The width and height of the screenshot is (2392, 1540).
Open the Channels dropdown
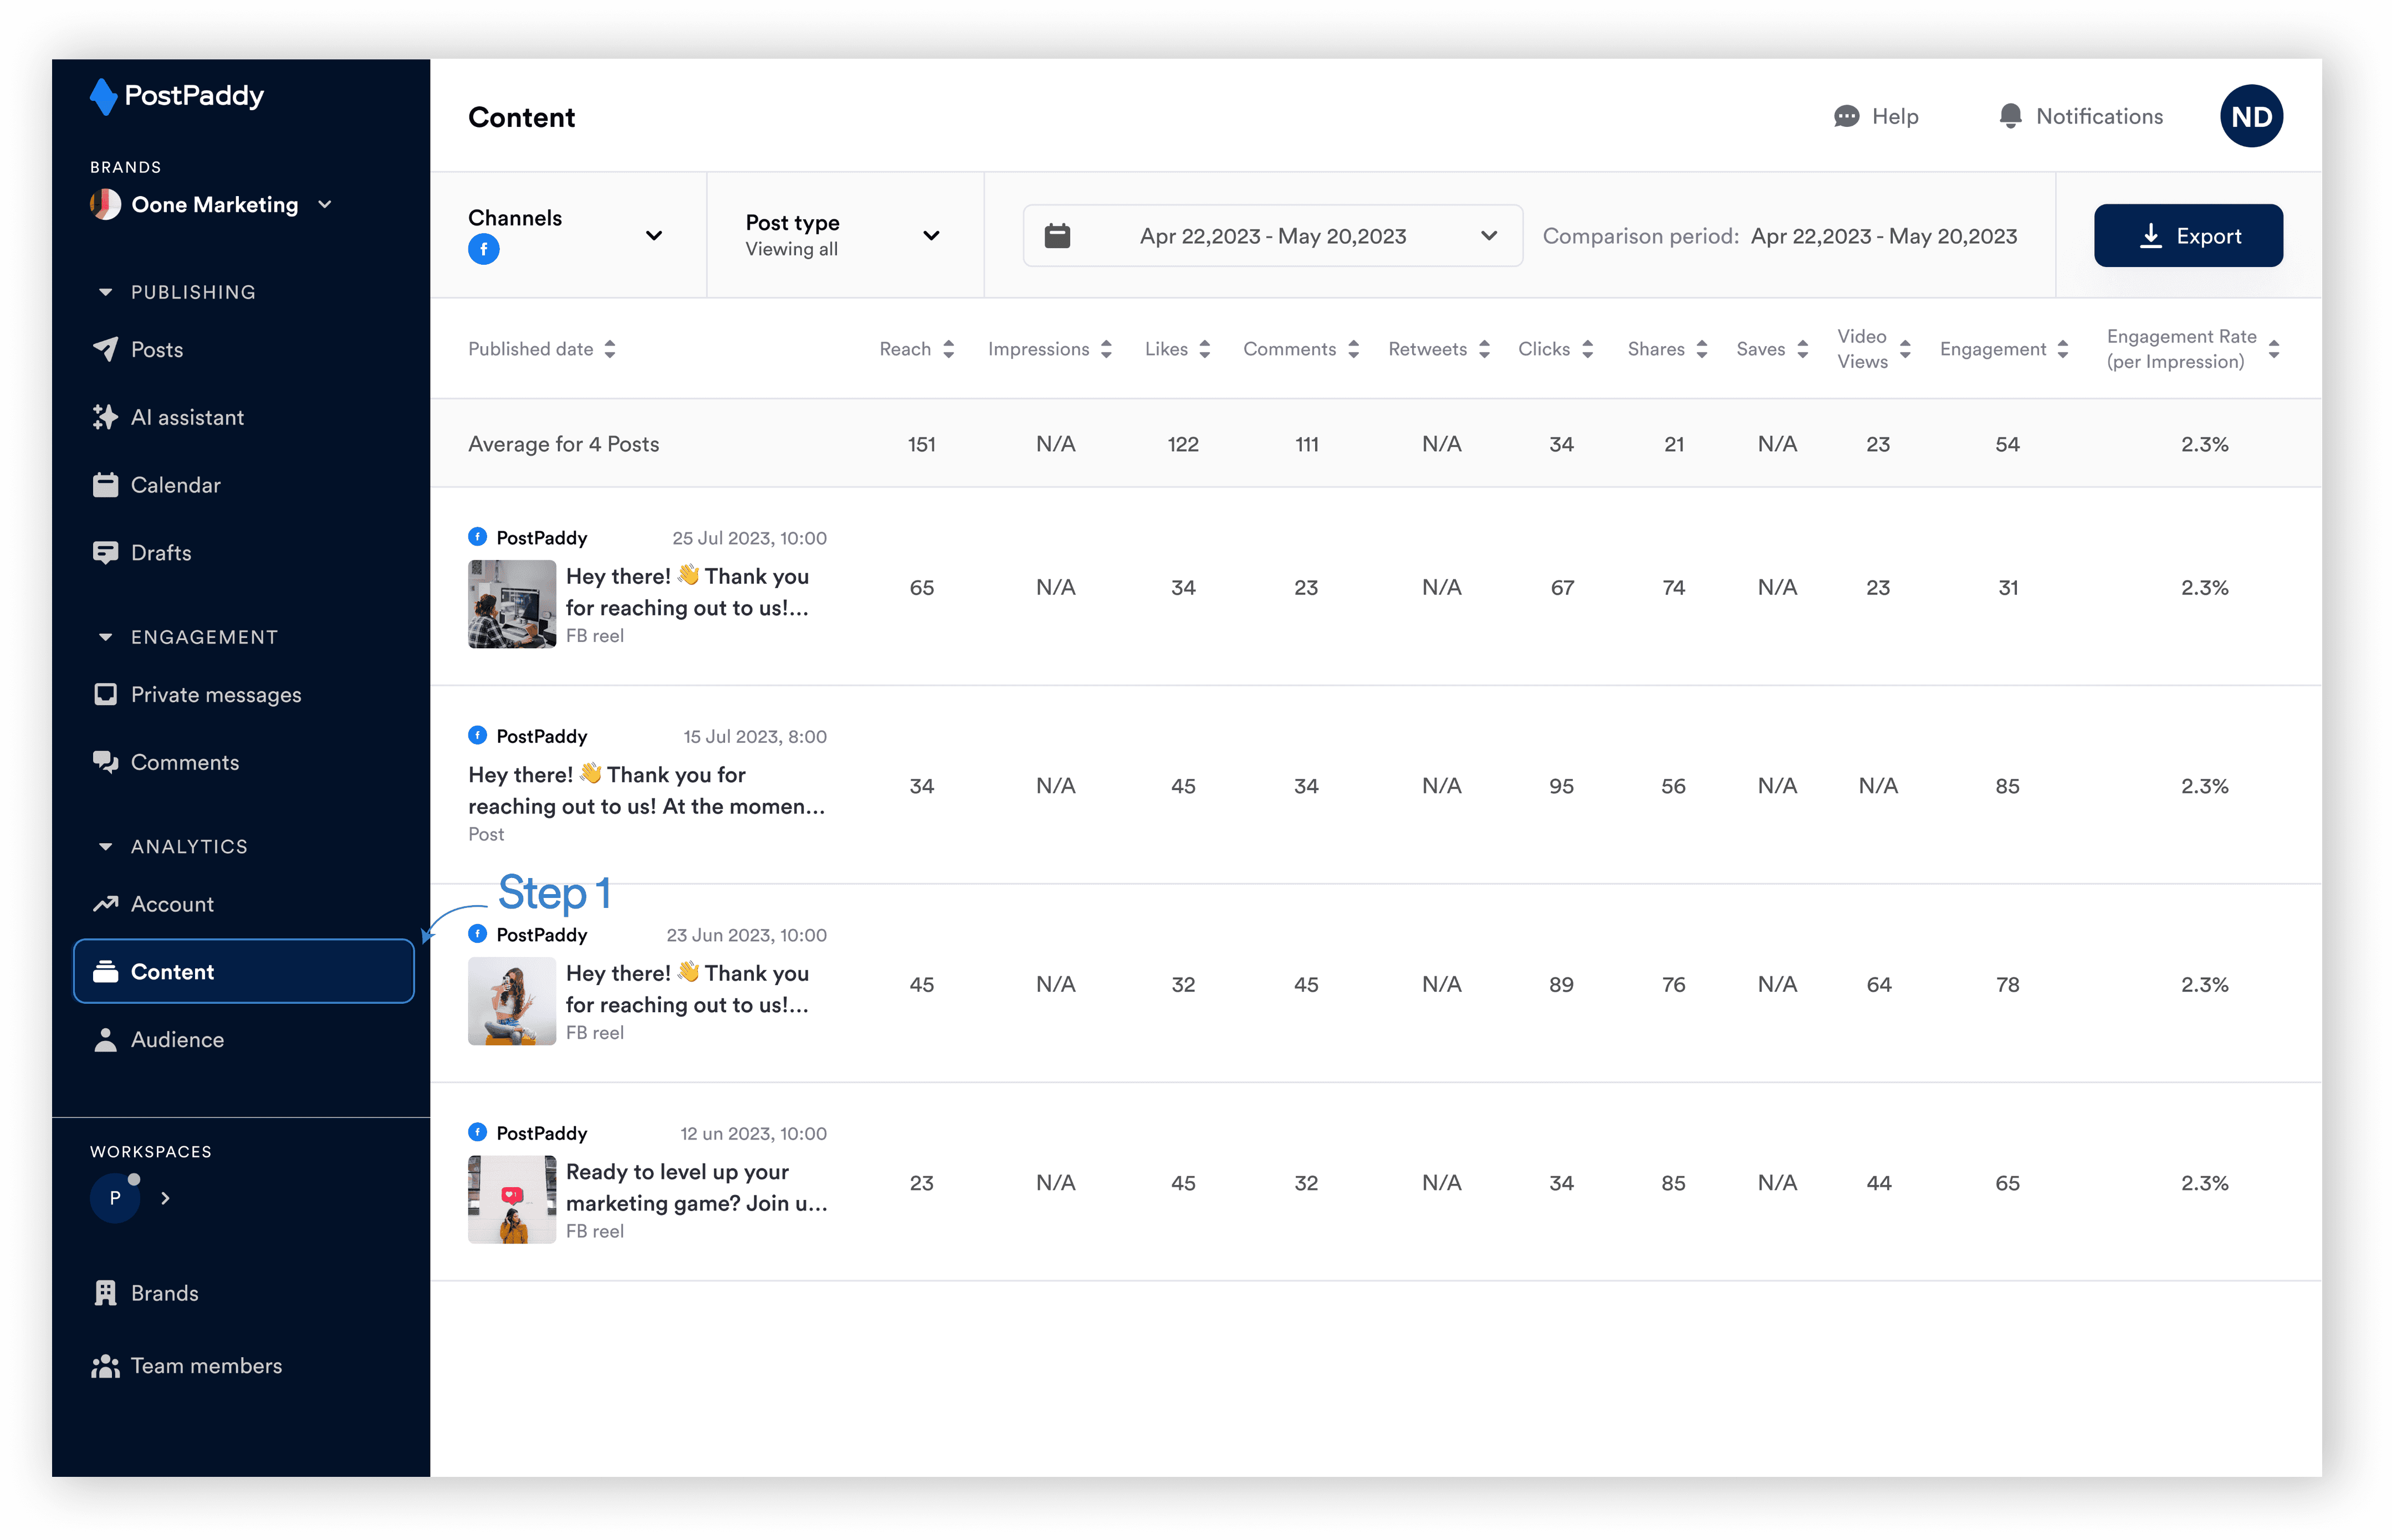click(x=653, y=236)
